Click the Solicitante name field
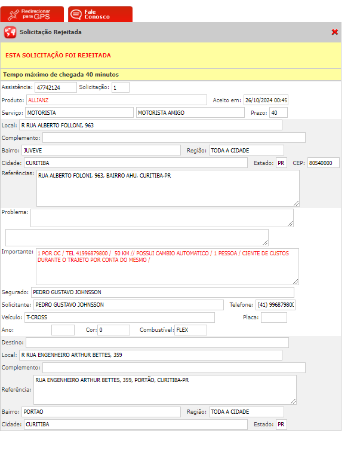Image resolution: width=360 pixels, height=455 pixels. point(129,305)
